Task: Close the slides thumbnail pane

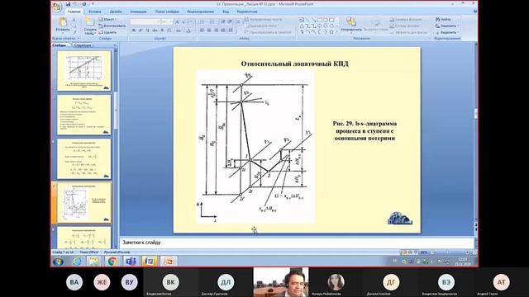Action: tap(115, 45)
